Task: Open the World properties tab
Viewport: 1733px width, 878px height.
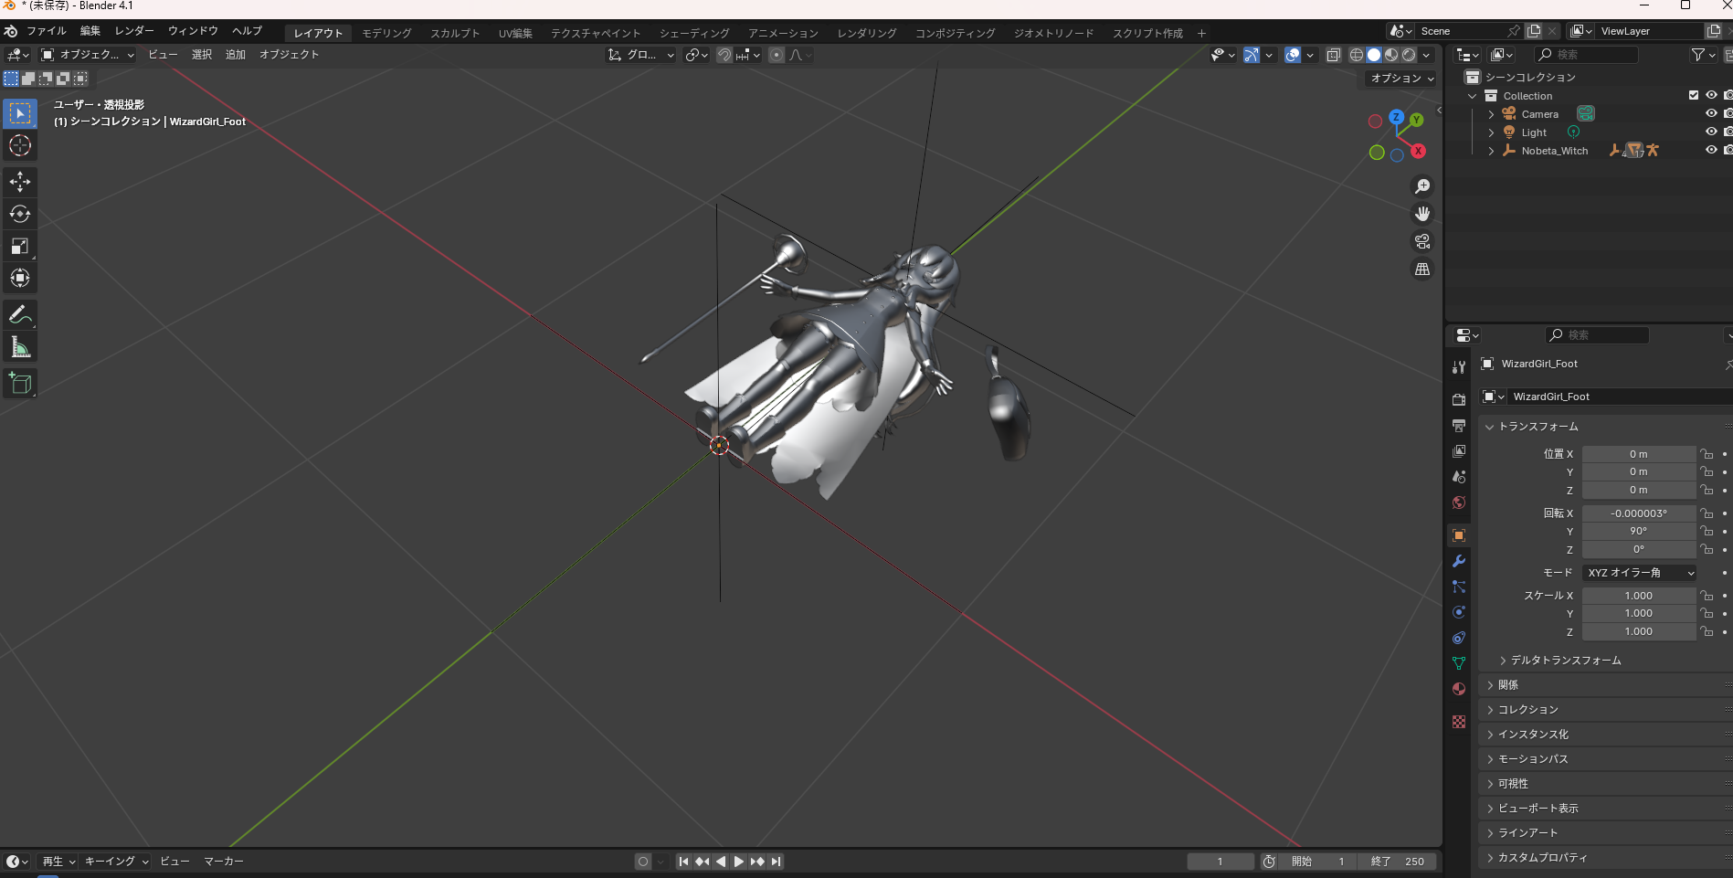Action: [1459, 502]
